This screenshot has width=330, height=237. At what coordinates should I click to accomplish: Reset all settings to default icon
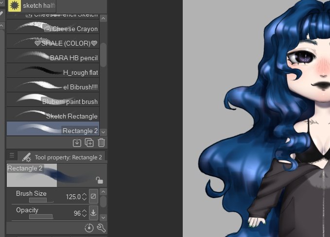coord(89,228)
